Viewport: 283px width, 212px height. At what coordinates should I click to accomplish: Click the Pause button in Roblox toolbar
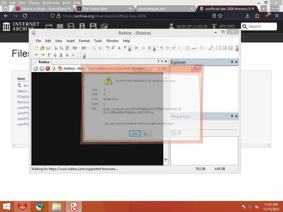coord(143,48)
